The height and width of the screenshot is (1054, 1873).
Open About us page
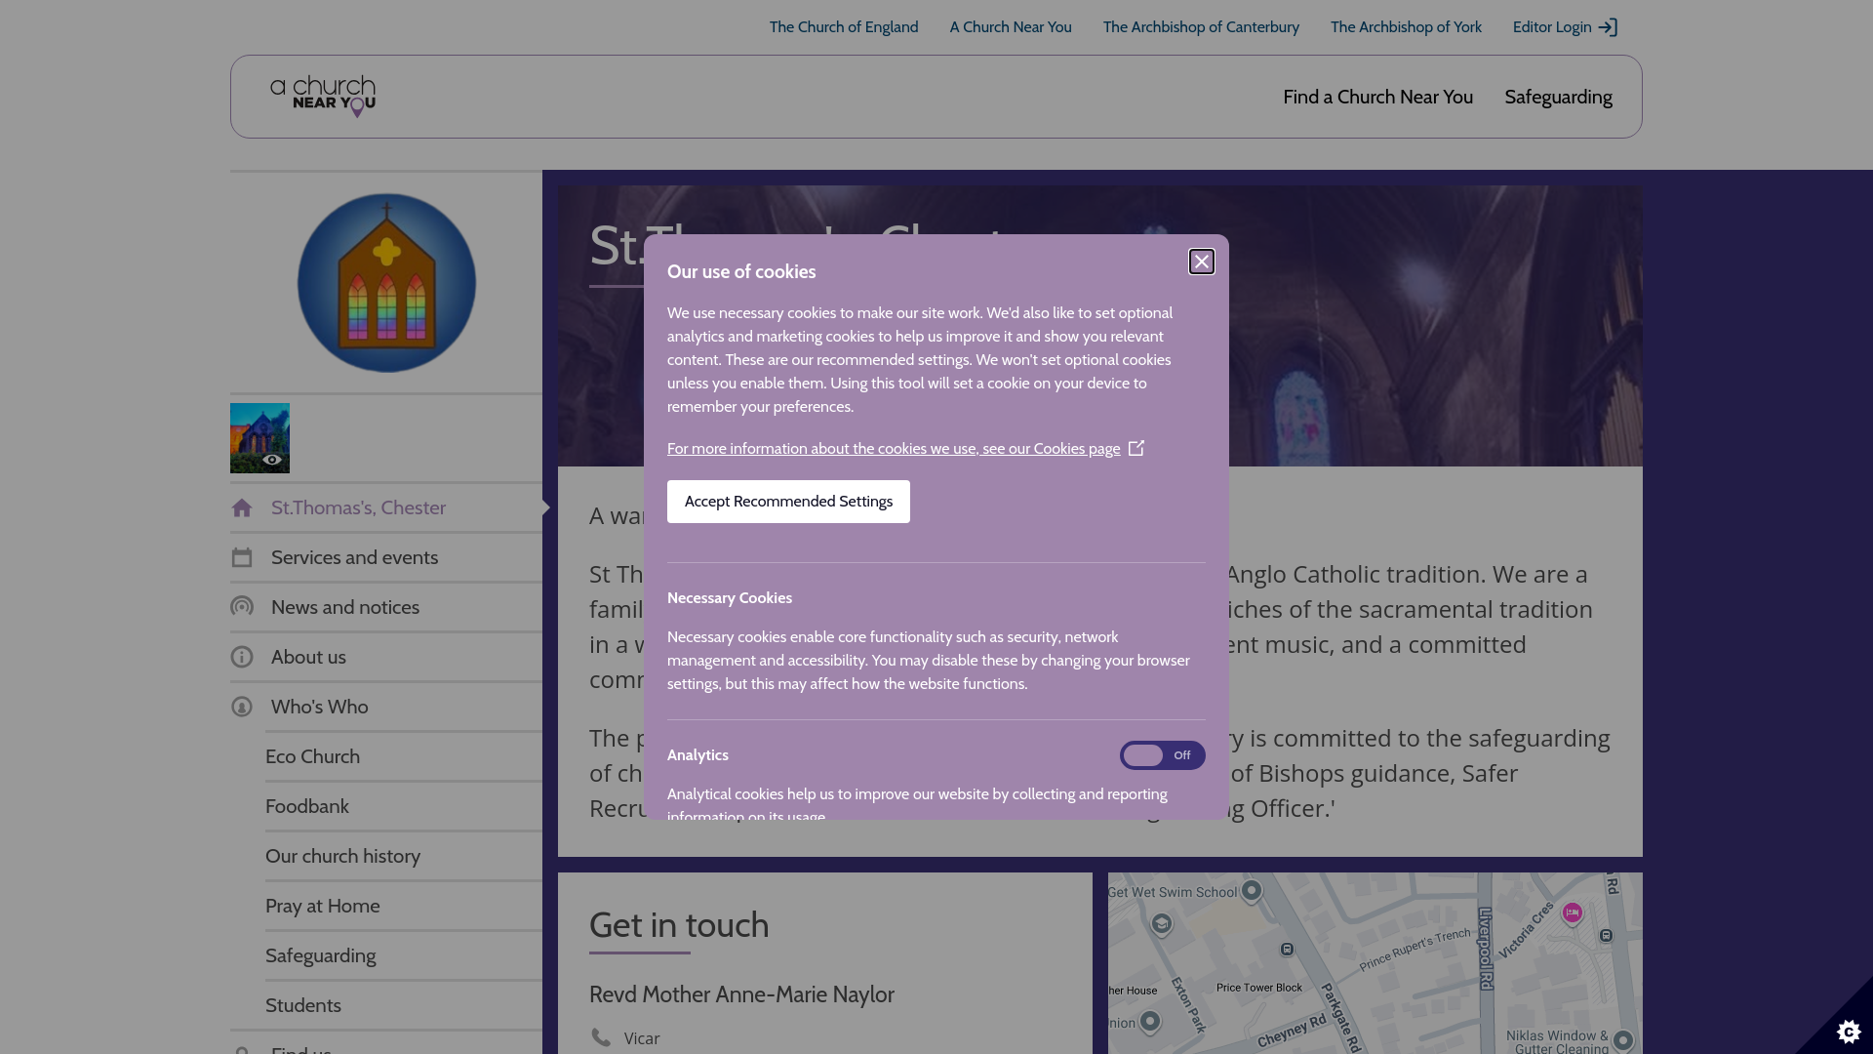386,657
